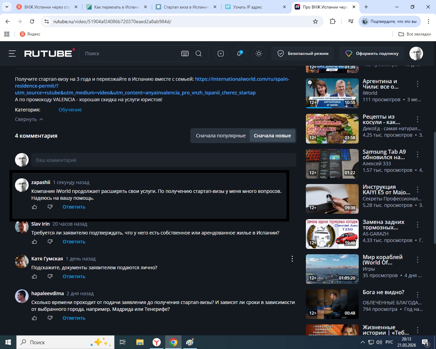Open the Chrome extensions puzzle icon
Viewport: 436px width, 349px height.
pos(333,21)
